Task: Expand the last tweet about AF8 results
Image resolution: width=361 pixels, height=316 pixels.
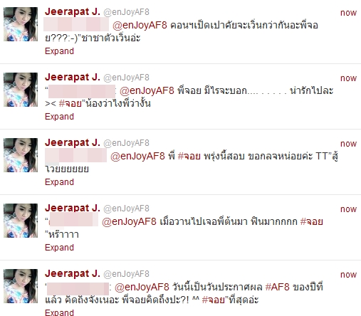Action: 59,312
